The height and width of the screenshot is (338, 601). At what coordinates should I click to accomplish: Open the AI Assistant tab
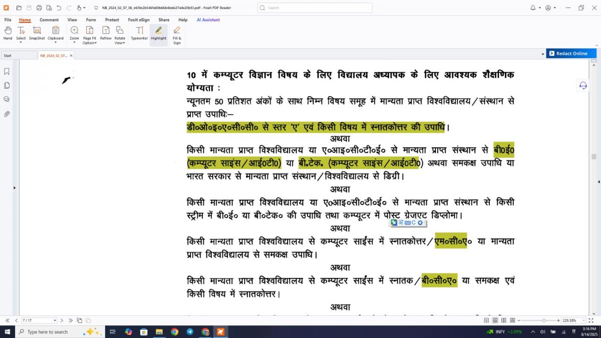tap(208, 20)
